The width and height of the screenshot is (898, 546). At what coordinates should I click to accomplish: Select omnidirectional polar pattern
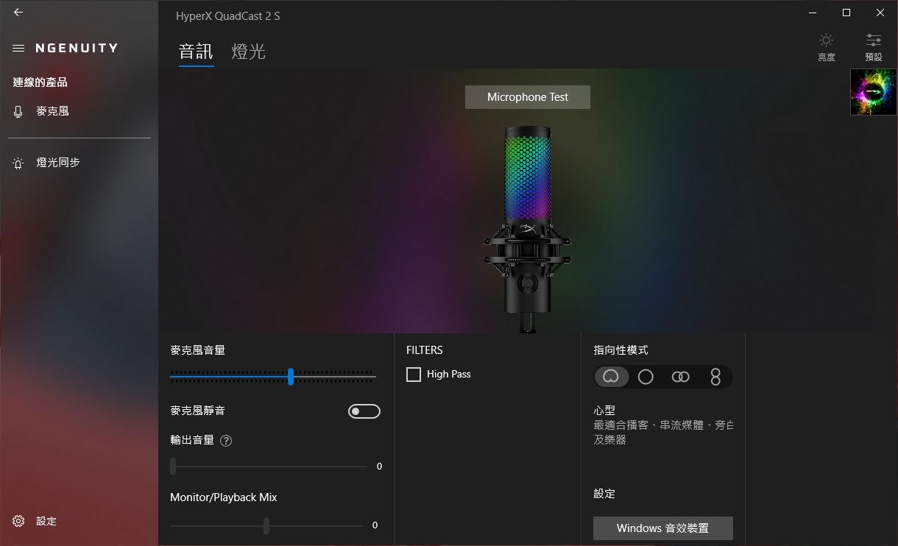(x=646, y=377)
